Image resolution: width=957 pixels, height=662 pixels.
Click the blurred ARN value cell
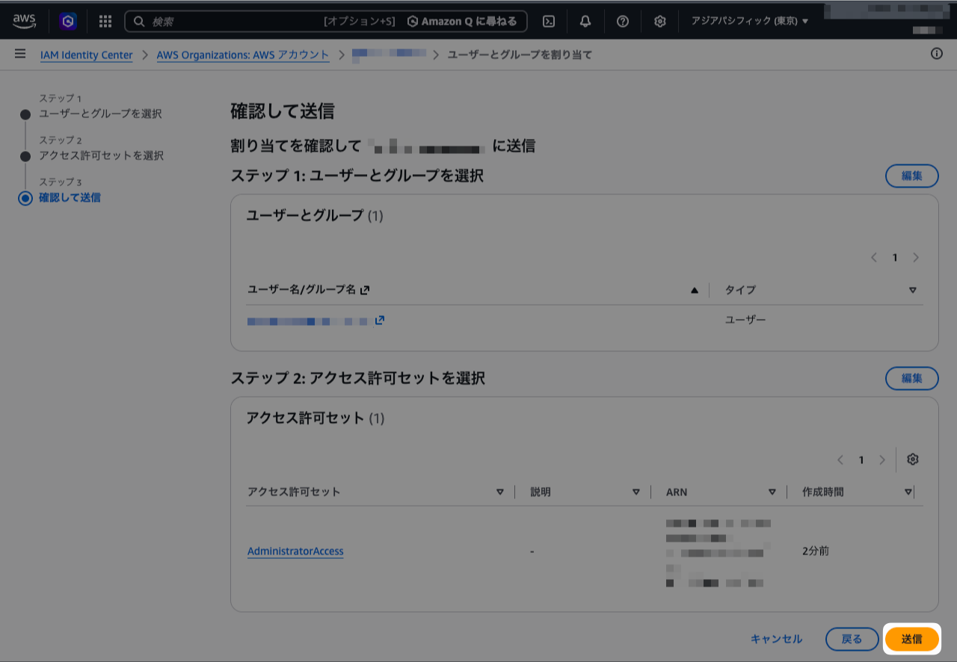click(x=718, y=552)
